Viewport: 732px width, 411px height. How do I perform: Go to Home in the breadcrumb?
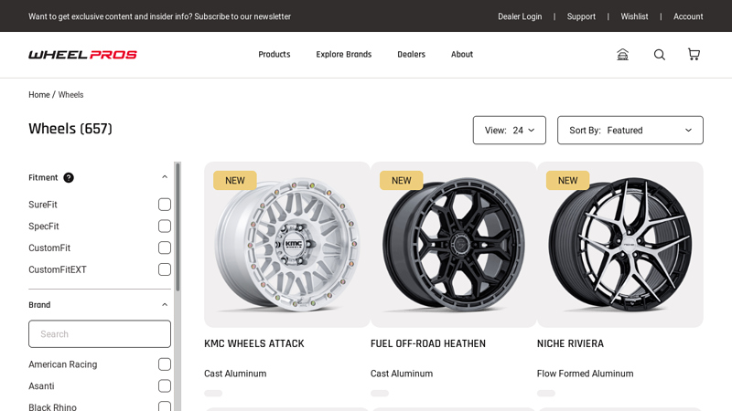coord(38,95)
